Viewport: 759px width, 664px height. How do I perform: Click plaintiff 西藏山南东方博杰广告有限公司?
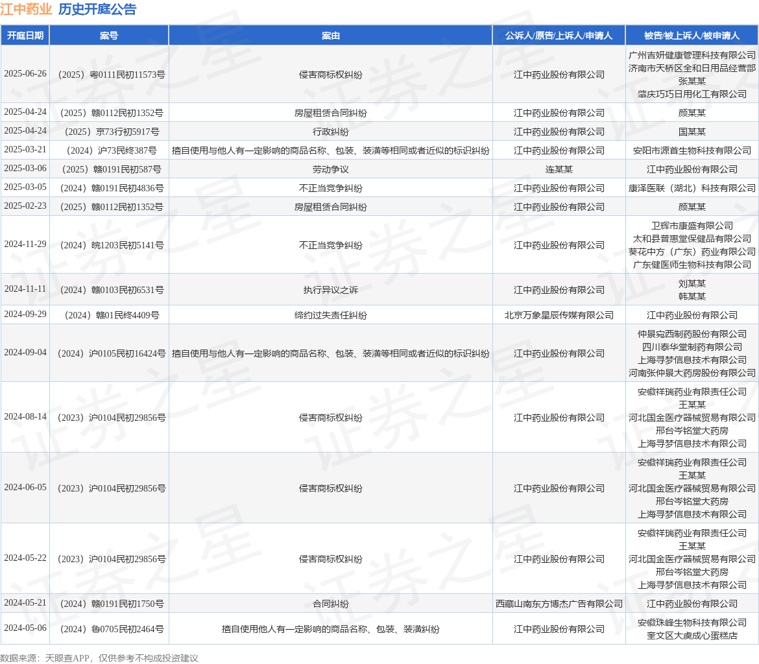coord(559,604)
